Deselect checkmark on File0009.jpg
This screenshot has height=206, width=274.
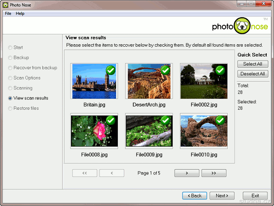tap(165, 120)
